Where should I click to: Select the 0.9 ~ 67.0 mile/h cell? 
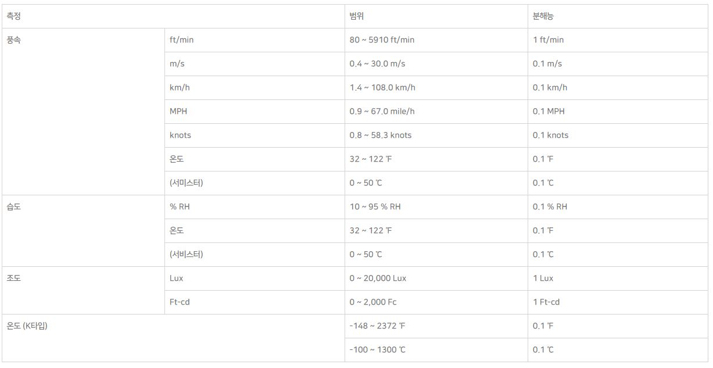[382, 112]
